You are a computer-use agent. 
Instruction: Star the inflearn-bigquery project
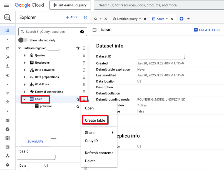pos(78,48)
